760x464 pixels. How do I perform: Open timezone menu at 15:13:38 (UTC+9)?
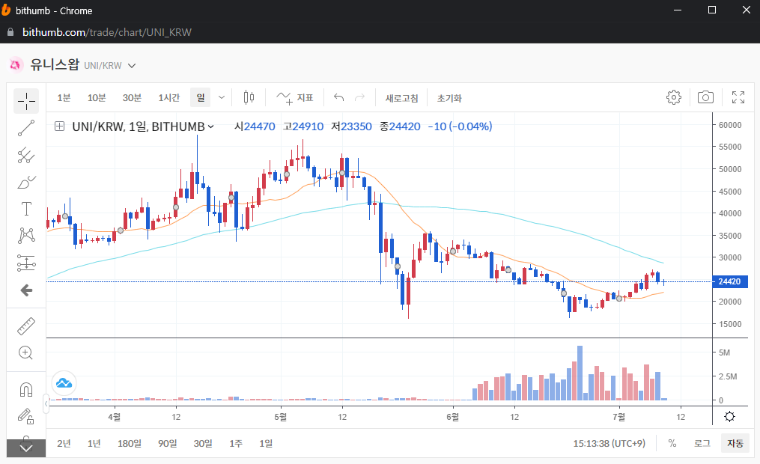pos(609,444)
